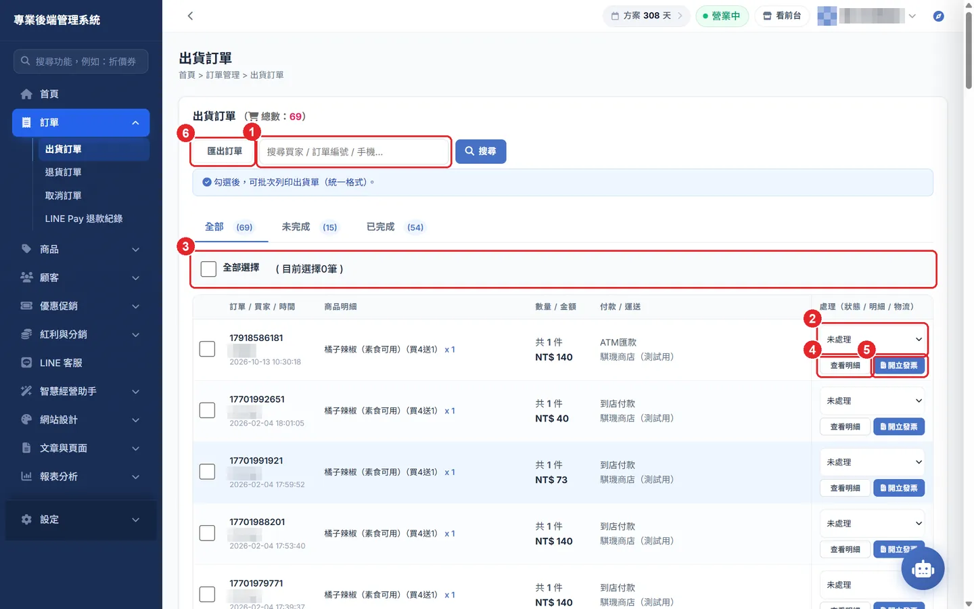Viewport: 974px width, 609px height.
Task: Click the 優惠促銷 ticket icon in sidebar
Action: pos(26,306)
